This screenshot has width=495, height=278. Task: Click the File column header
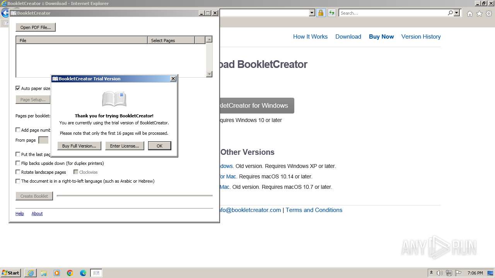click(x=82, y=40)
